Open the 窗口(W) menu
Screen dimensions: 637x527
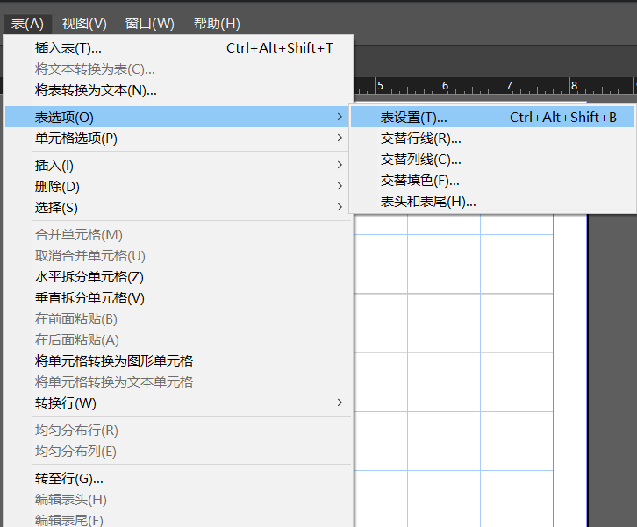149,24
